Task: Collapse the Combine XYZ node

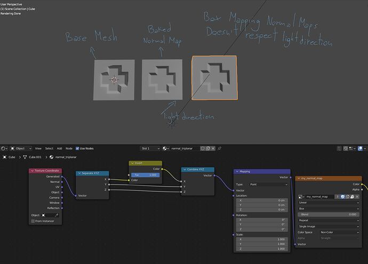Action: pyautogui.click(x=185, y=170)
